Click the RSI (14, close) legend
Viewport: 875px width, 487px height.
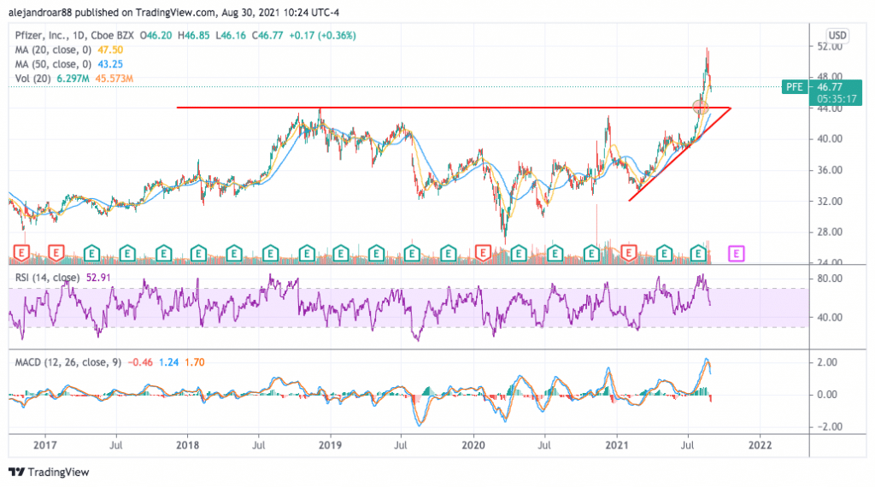click(48, 278)
